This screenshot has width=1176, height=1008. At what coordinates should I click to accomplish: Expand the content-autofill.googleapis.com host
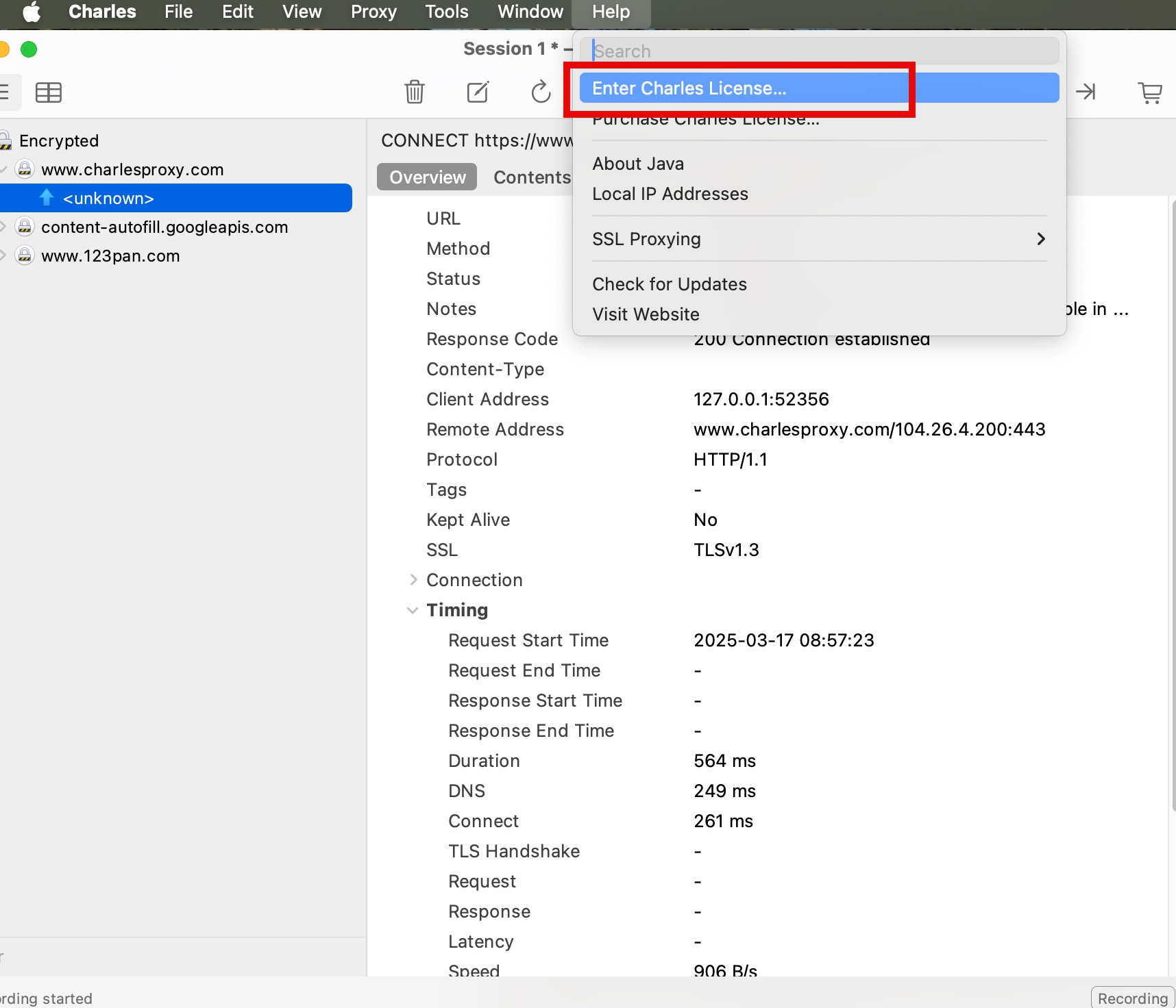(x=4, y=227)
